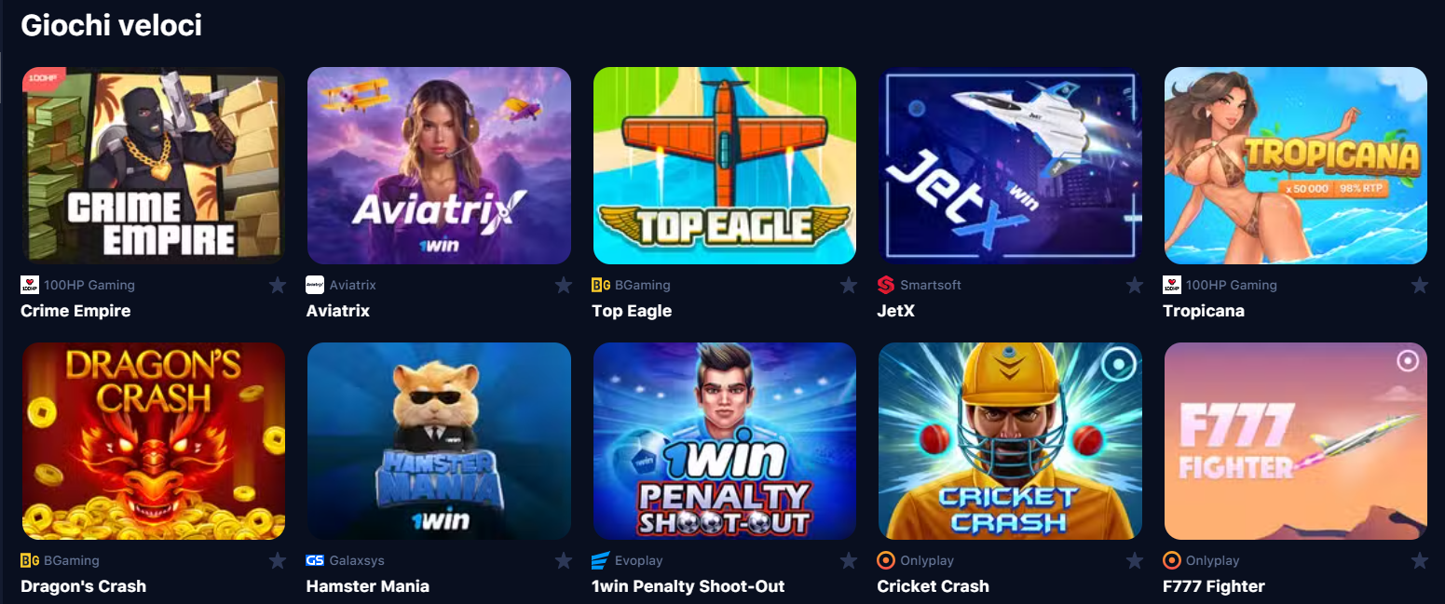Star the 1win Penalty Shoot-Out game
The width and height of the screenshot is (1445, 604).
[849, 560]
